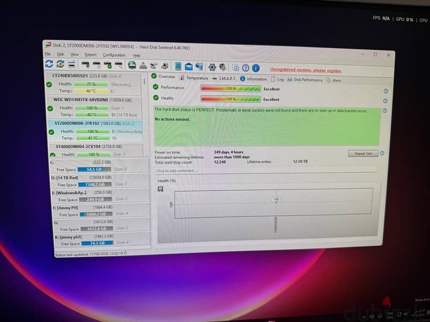Select disk WDC WD140EFFX-68VBXN0

(x=95, y=107)
